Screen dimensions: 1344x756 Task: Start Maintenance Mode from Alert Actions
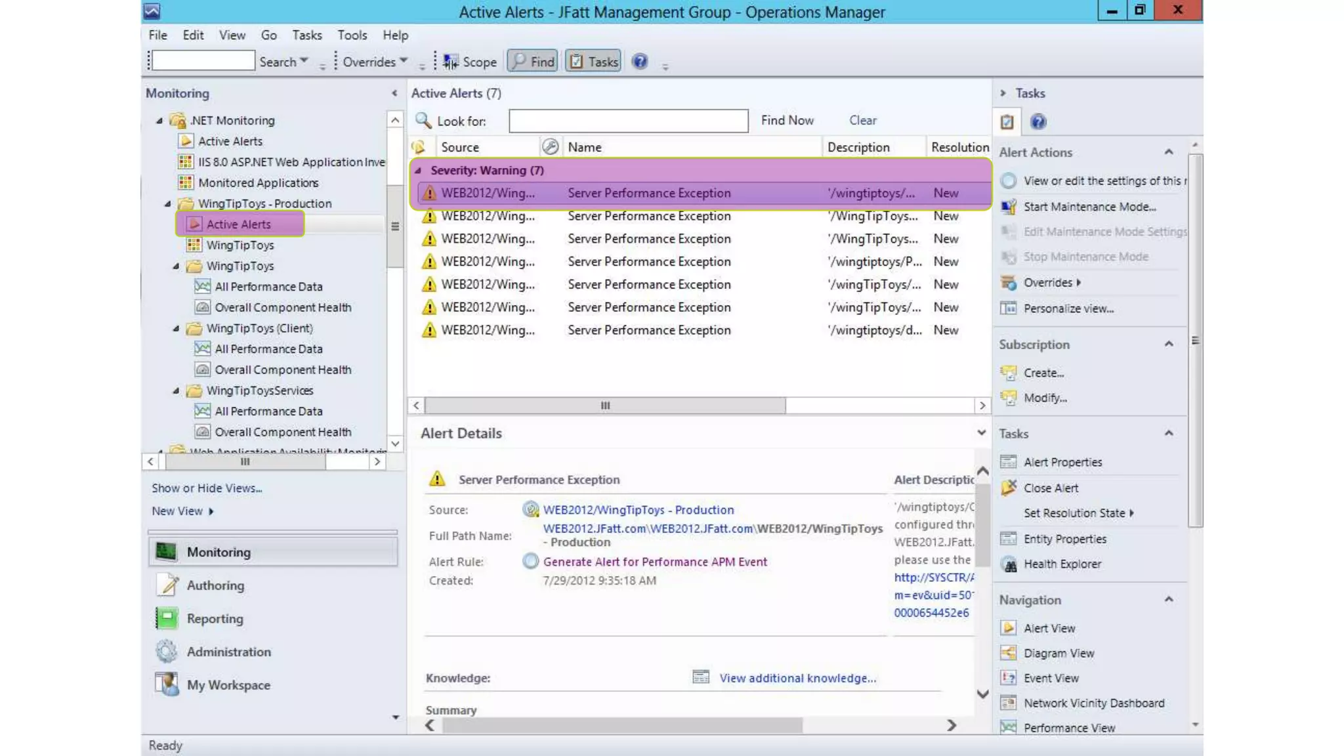pos(1089,207)
